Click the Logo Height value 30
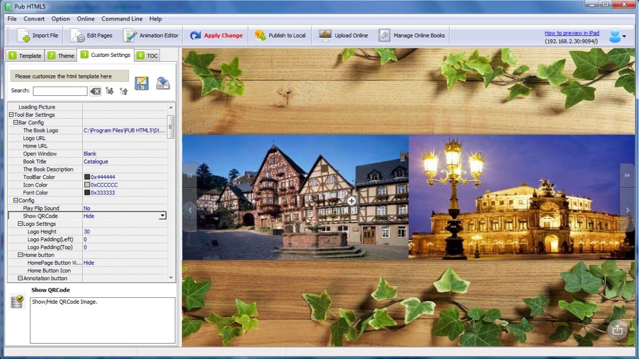The image size is (639, 359). (87, 232)
